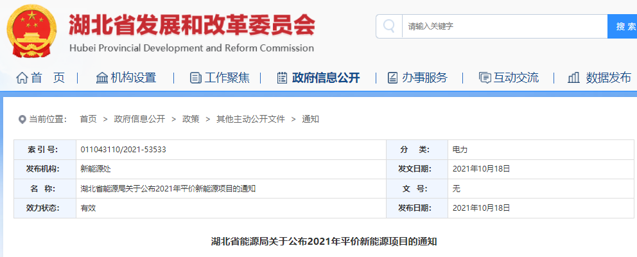Screen dimensions: 637x257
Task: Click the 政策 breadcrumb link
Action: point(191,119)
